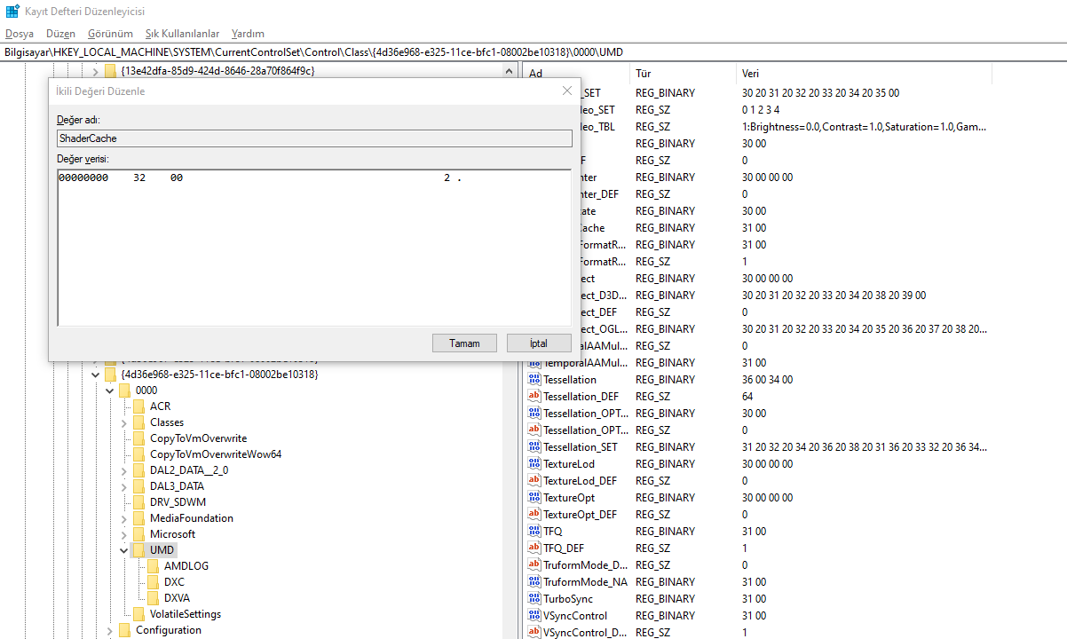
Task: Click the folder icon of the 0000 key
Action: tap(124, 390)
